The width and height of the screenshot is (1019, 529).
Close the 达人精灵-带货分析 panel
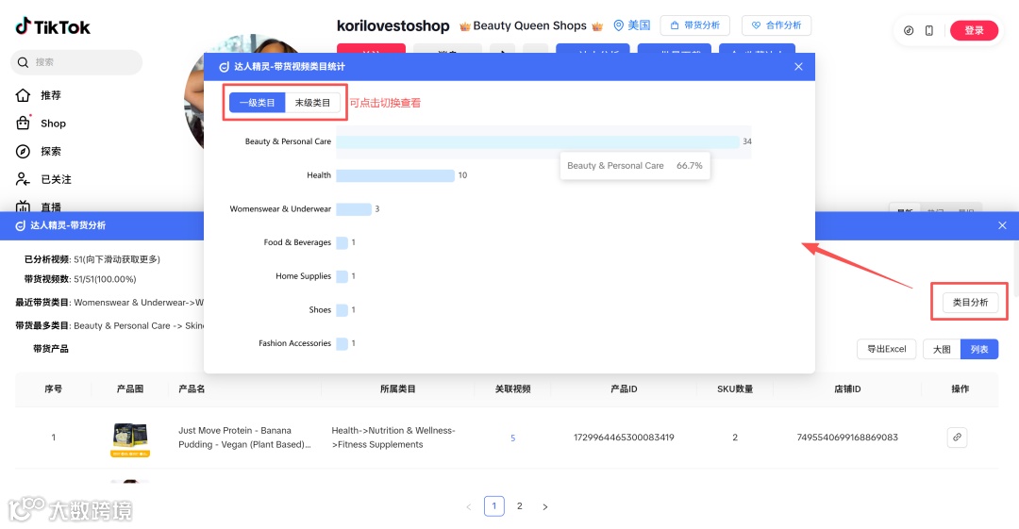(1002, 225)
